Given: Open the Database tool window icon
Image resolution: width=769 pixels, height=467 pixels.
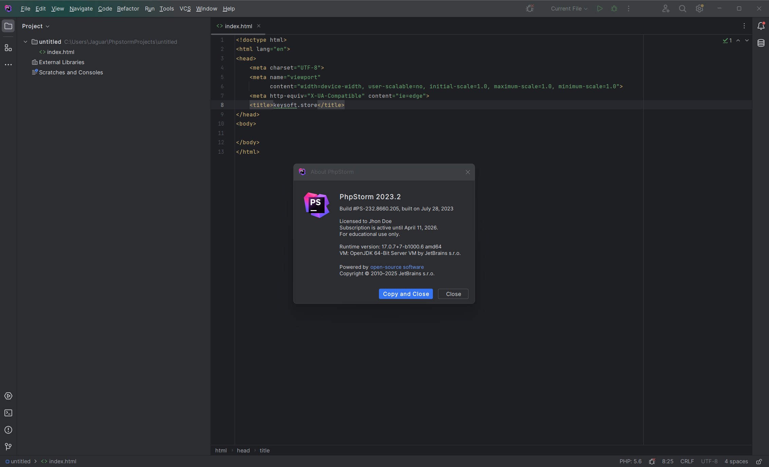Looking at the screenshot, I should point(761,43).
